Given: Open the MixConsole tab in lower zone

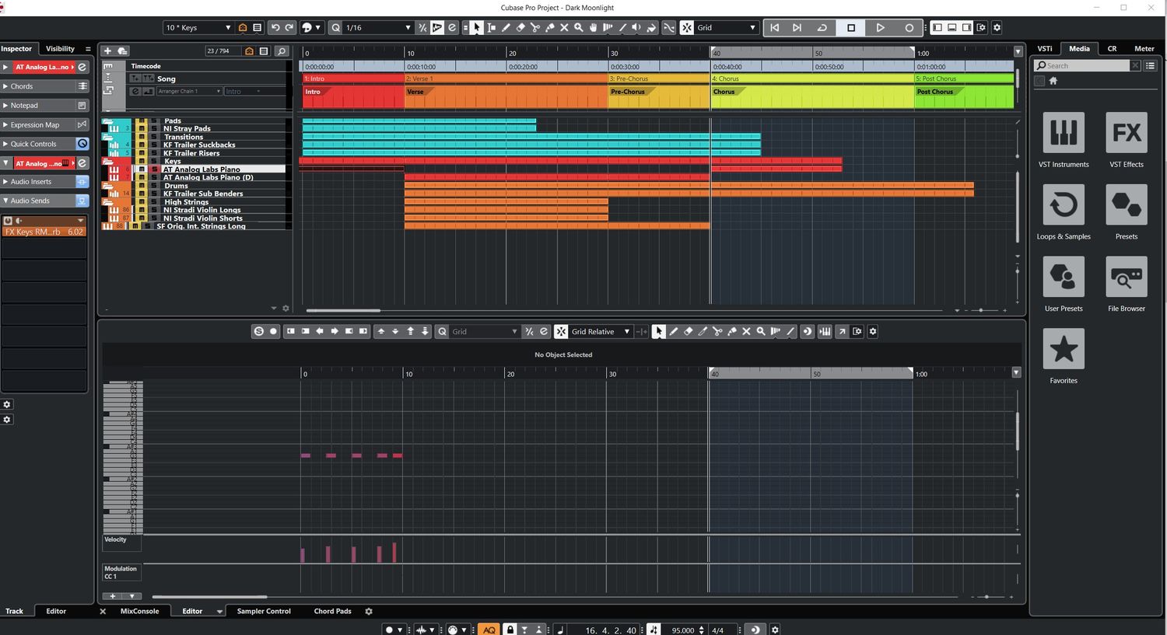Looking at the screenshot, I should point(139,611).
